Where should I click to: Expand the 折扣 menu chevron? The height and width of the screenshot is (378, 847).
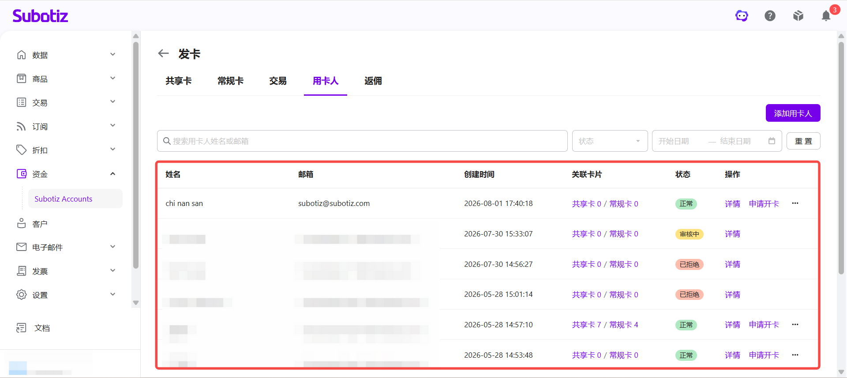point(112,149)
